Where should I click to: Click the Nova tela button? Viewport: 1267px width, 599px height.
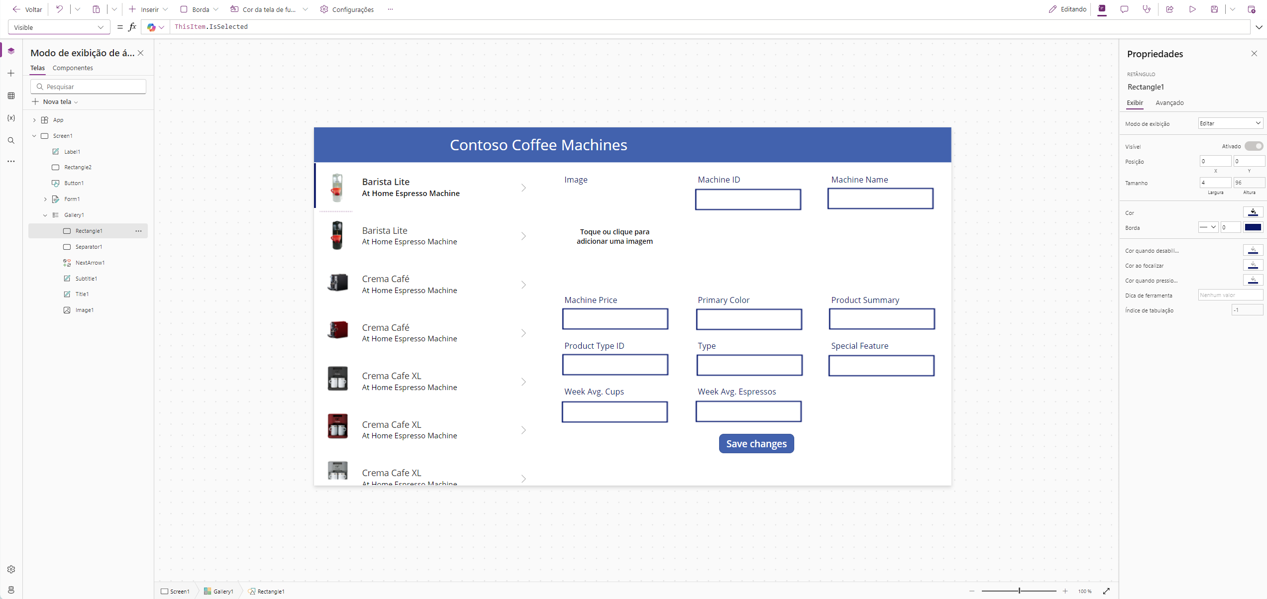point(55,101)
